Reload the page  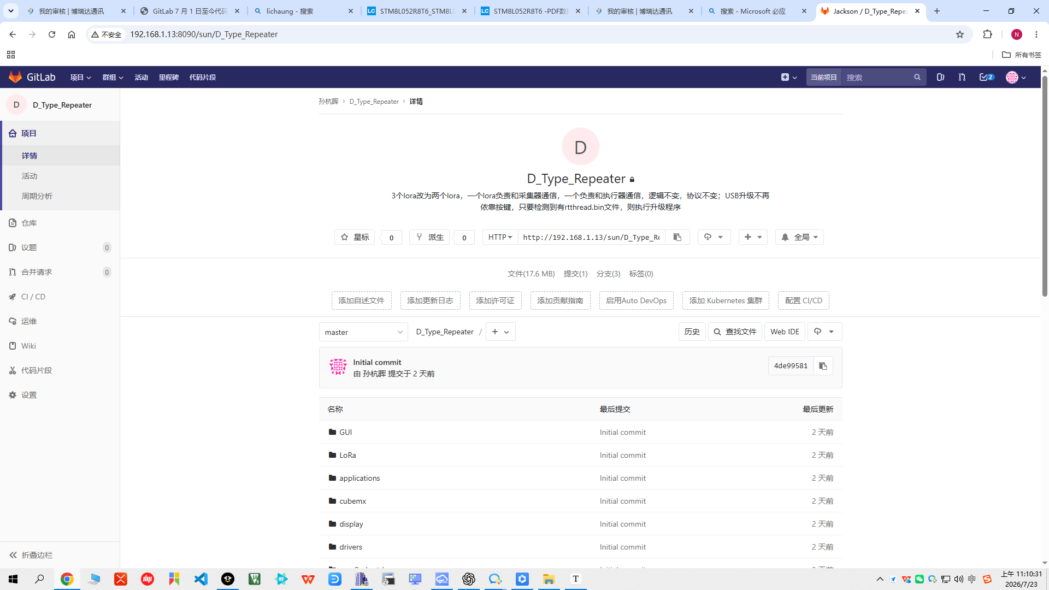(52, 34)
